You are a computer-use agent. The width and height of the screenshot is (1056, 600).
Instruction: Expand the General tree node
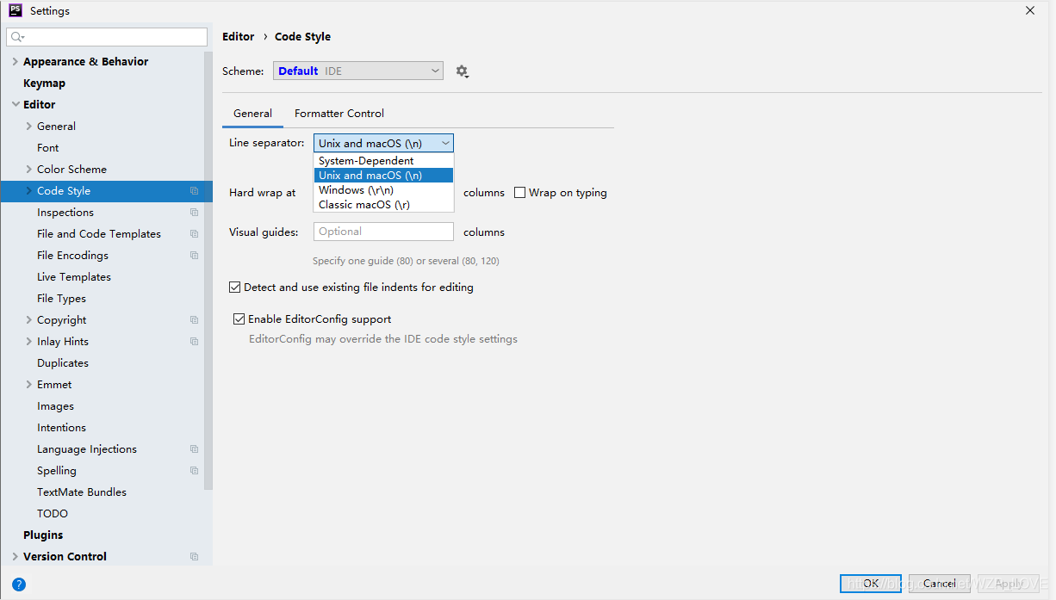tap(29, 127)
